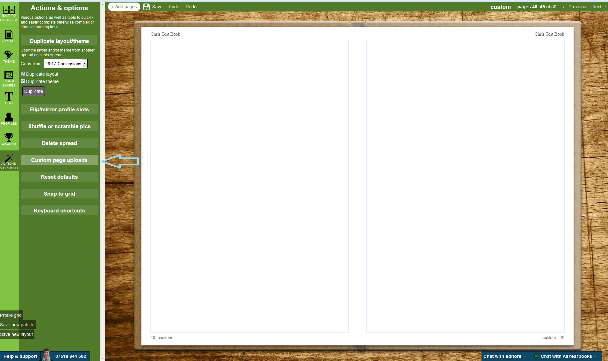Go to the Next spread
This screenshot has width=608, height=361.
[599, 7]
